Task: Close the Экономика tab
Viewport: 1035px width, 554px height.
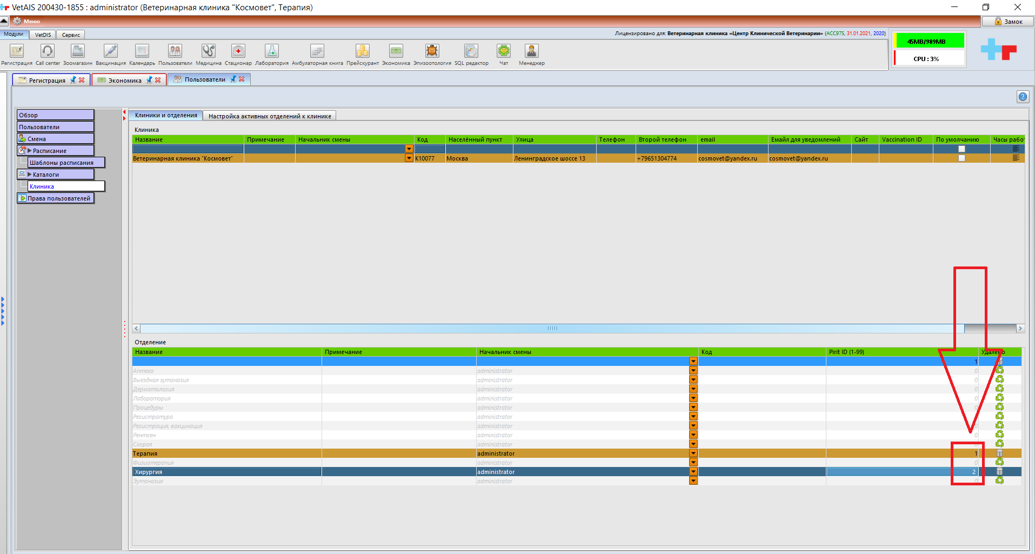Action: (x=158, y=80)
